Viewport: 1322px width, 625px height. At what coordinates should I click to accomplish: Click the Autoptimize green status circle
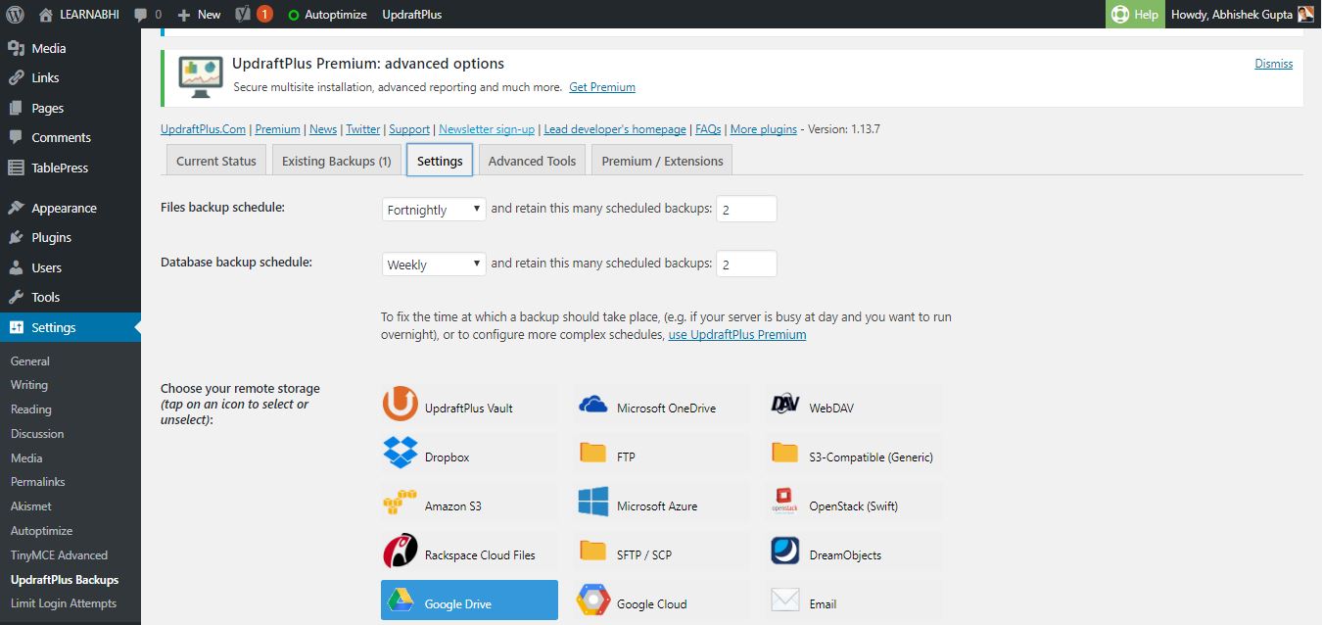294,15
